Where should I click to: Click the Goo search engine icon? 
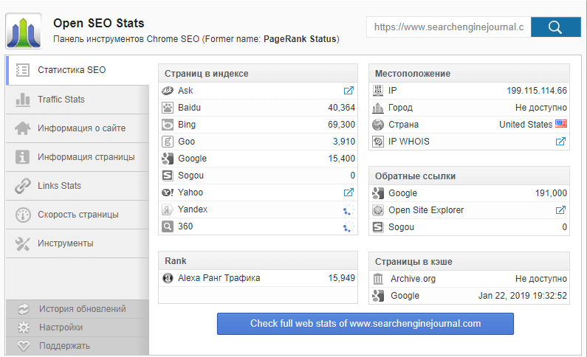(x=168, y=142)
